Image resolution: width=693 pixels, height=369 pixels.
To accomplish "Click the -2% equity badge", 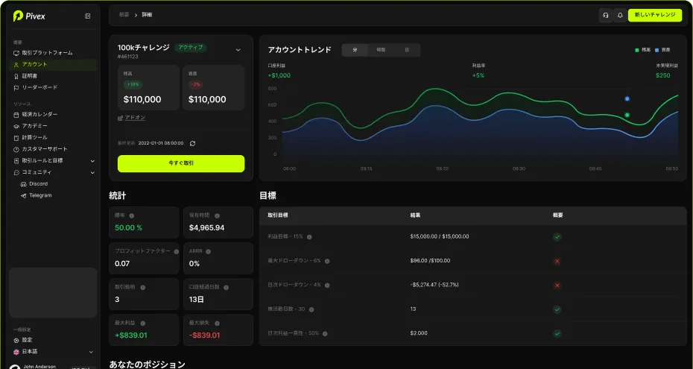I will [x=196, y=84].
